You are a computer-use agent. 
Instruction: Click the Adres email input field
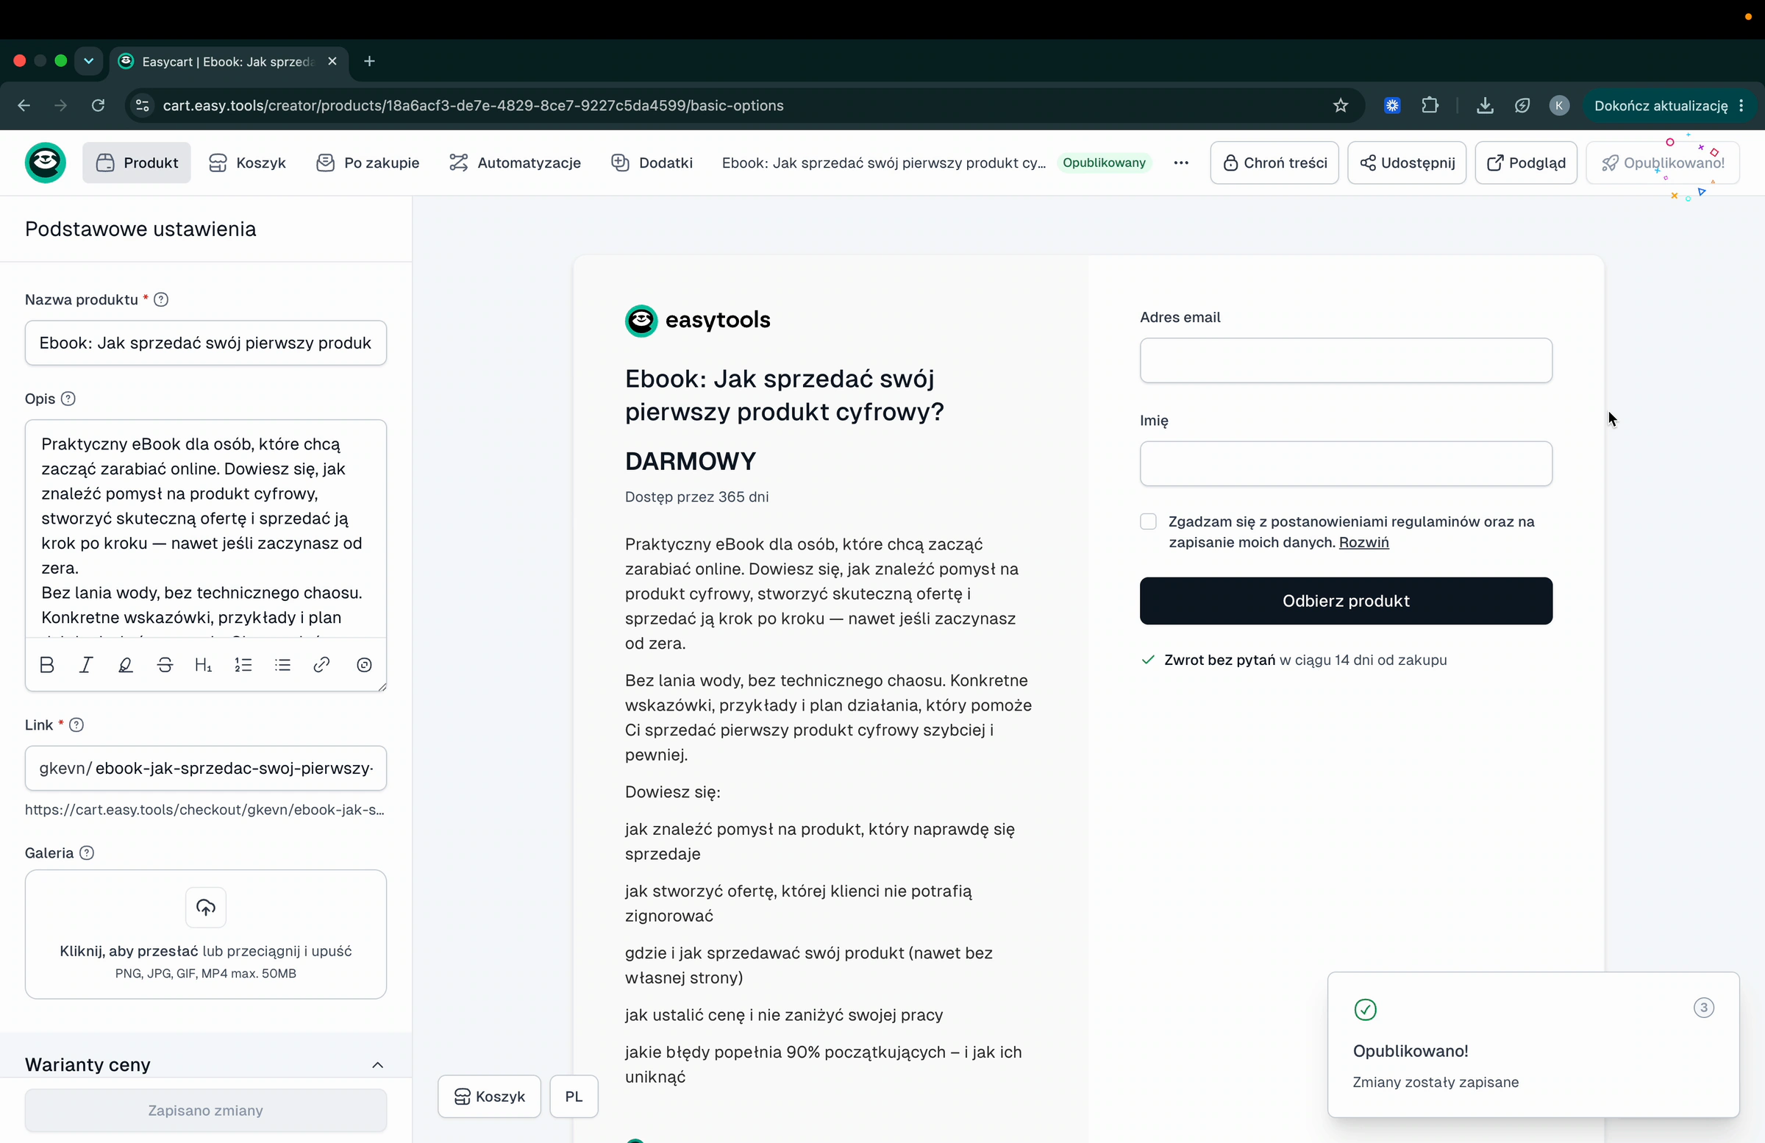click(x=1346, y=360)
